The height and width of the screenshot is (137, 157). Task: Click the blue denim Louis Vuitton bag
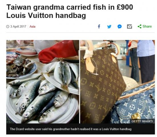tap(135, 104)
